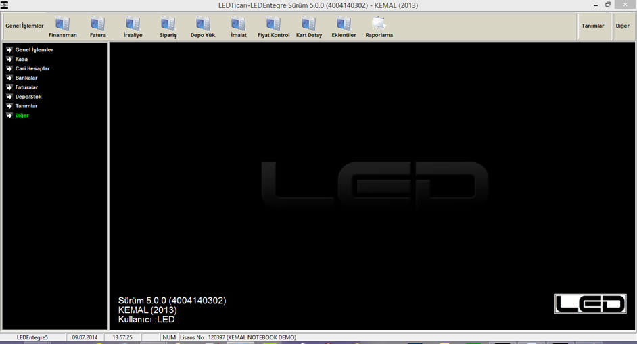637x344 pixels.
Task: Expand the Cari Hesaplar label in the tree
Action: (32, 68)
